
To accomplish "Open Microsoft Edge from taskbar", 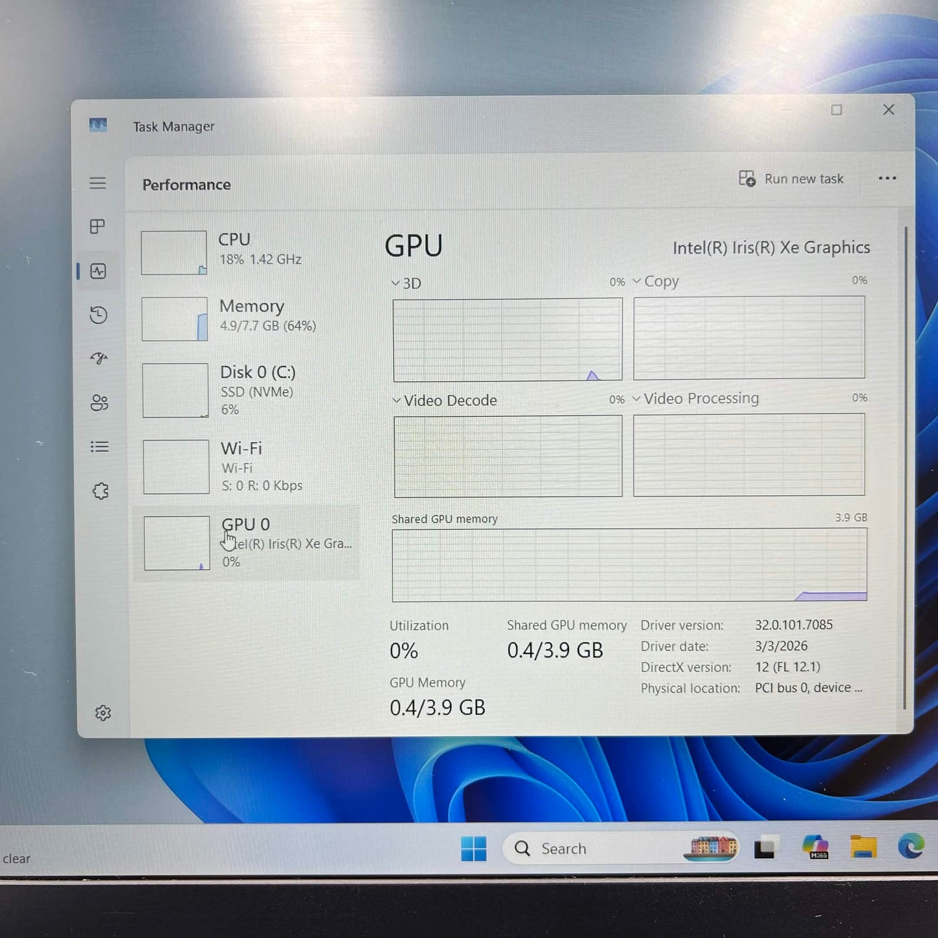I will tap(911, 846).
